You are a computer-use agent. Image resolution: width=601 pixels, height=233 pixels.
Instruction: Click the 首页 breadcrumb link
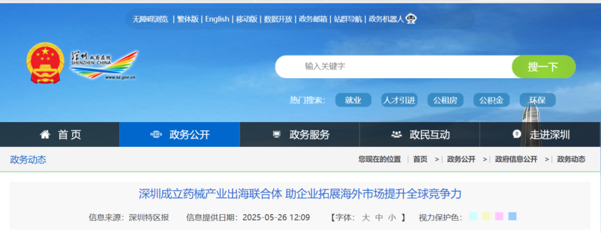click(420, 160)
